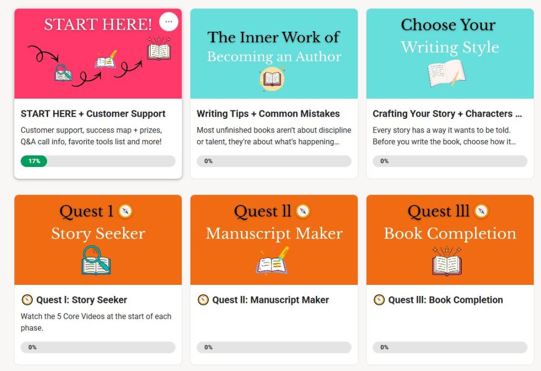Click the book with pencil icon on Manuscript Maker banner

[x=273, y=261]
